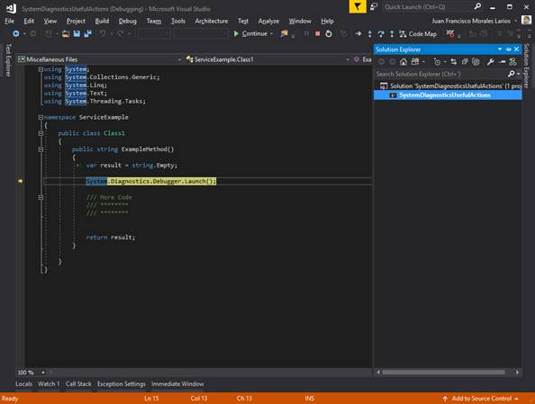Click the Step Over icon
This screenshot has height=404, width=535.
[x=381, y=33]
